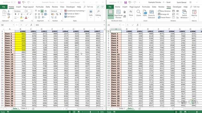Click Cells button in Home ribbon
Image resolution: width=202 pixels, height=113 pixels.
pyautogui.click(x=91, y=13)
